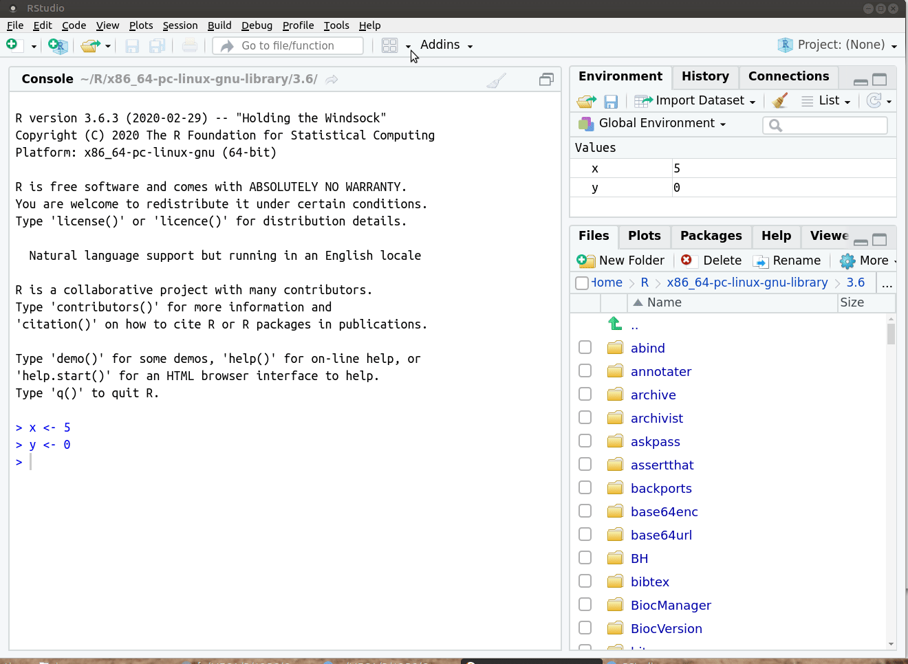Open the Import Dataset dropdown
The height and width of the screenshot is (664, 908).
click(695, 101)
